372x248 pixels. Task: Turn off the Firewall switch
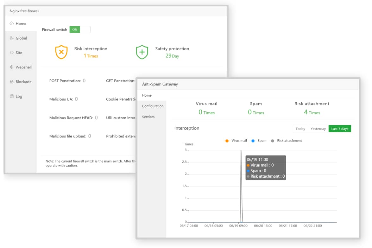80,29
